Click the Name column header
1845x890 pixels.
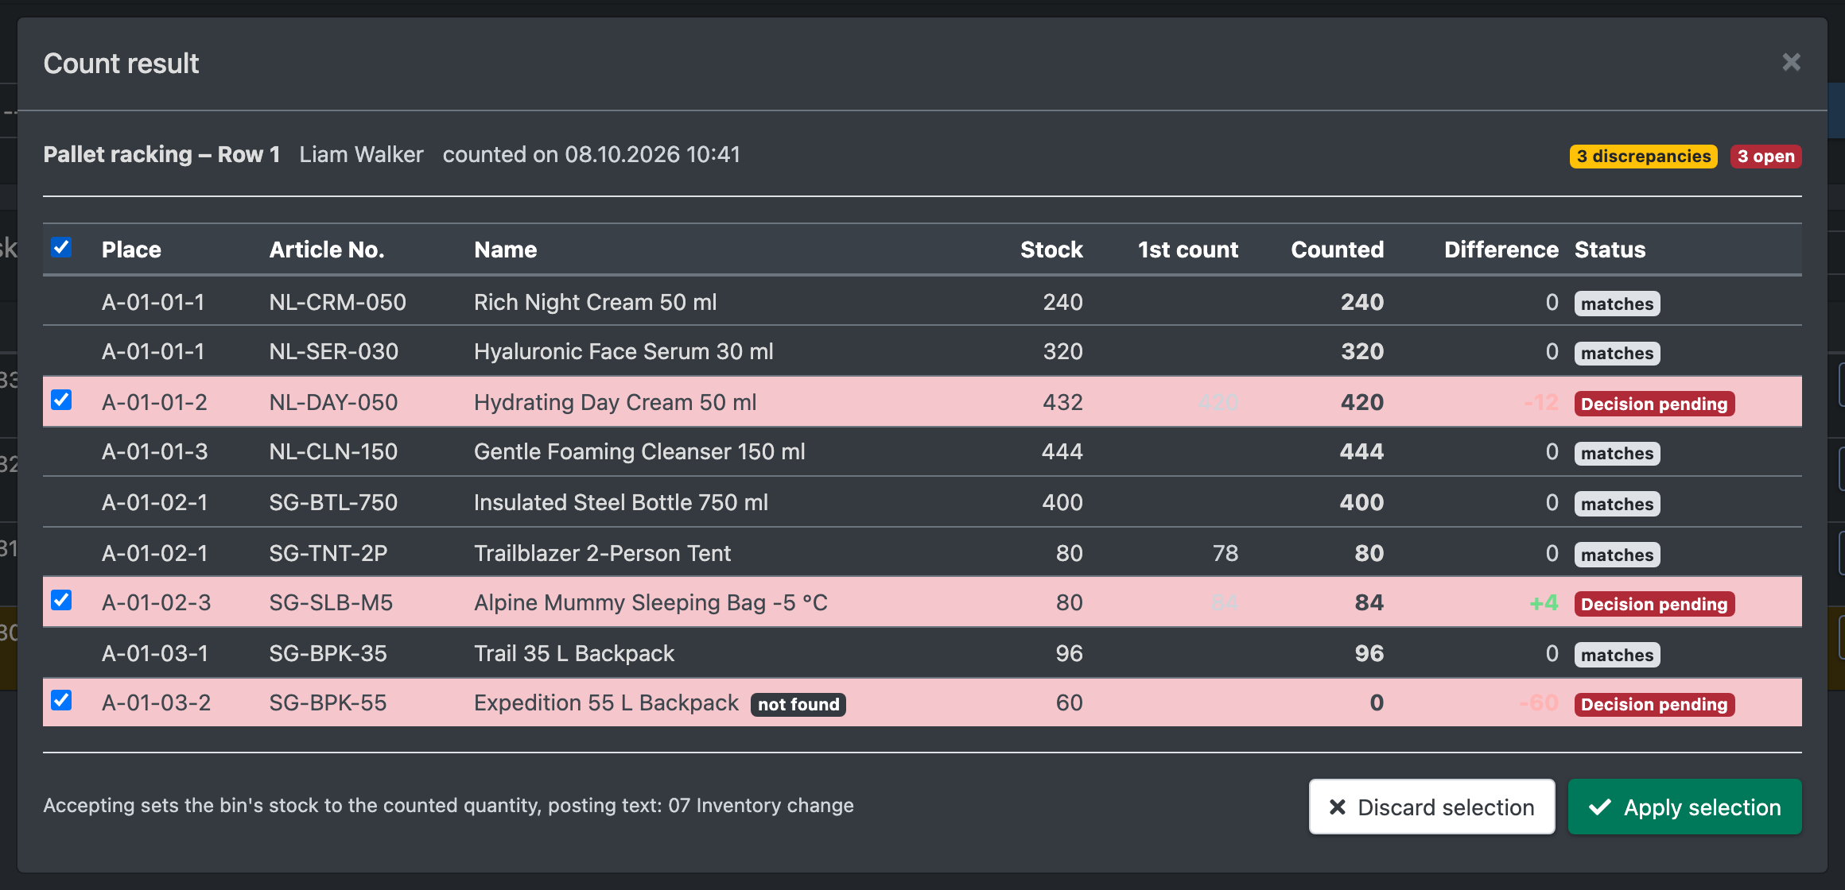point(505,250)
